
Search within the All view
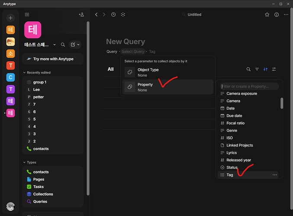tap(248, 69)
